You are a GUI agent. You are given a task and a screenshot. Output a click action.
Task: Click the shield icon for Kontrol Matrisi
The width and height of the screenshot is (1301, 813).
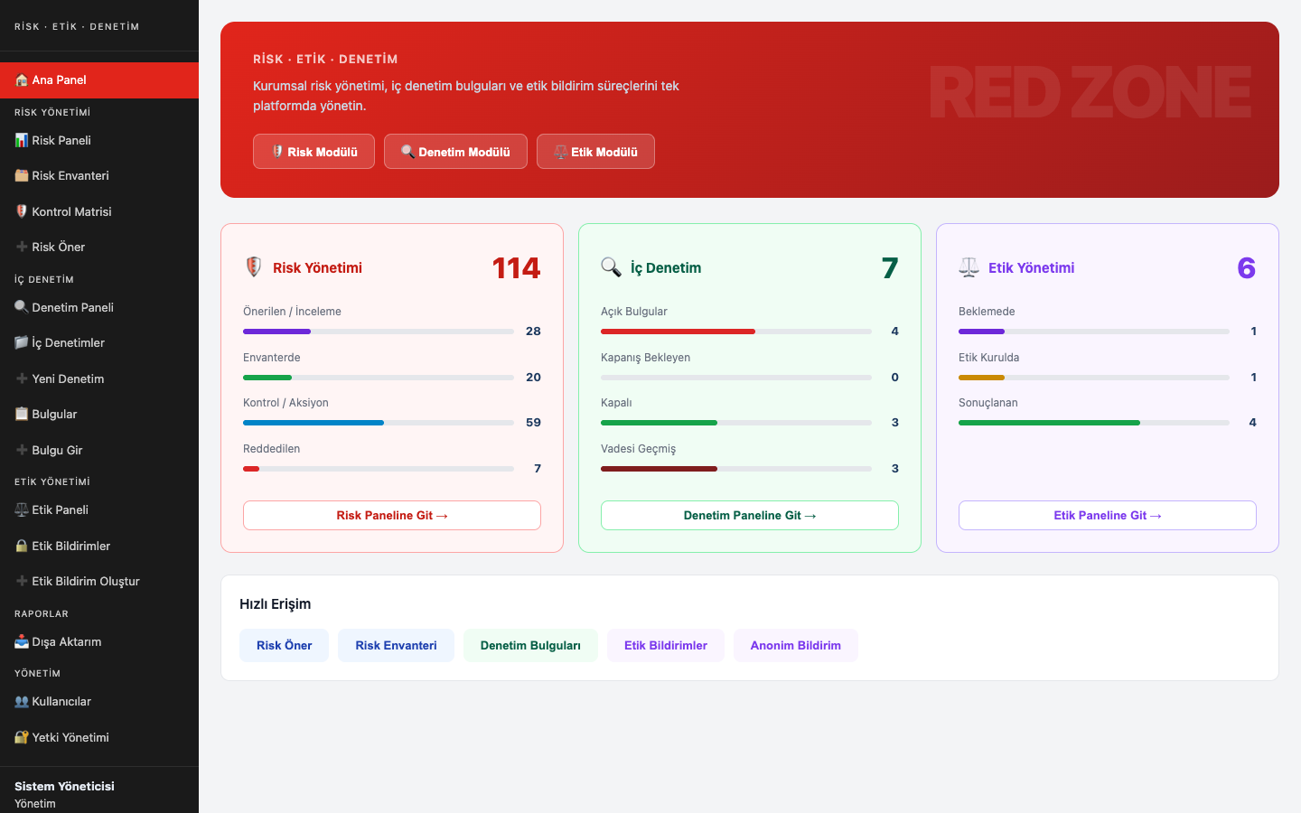click(x=22, y=211)
